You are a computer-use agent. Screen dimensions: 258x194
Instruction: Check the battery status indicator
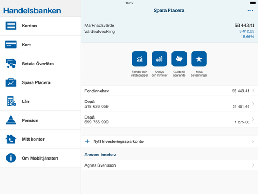[x=253, y=3]
